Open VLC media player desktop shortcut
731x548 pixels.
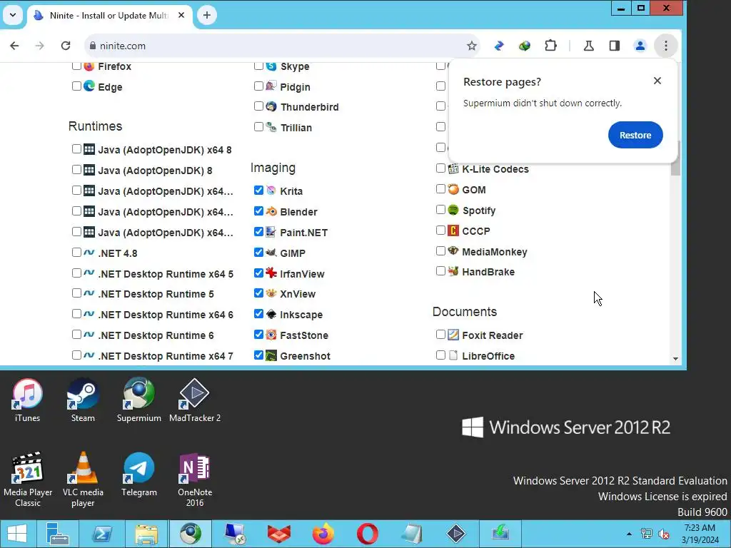point(83,479)
